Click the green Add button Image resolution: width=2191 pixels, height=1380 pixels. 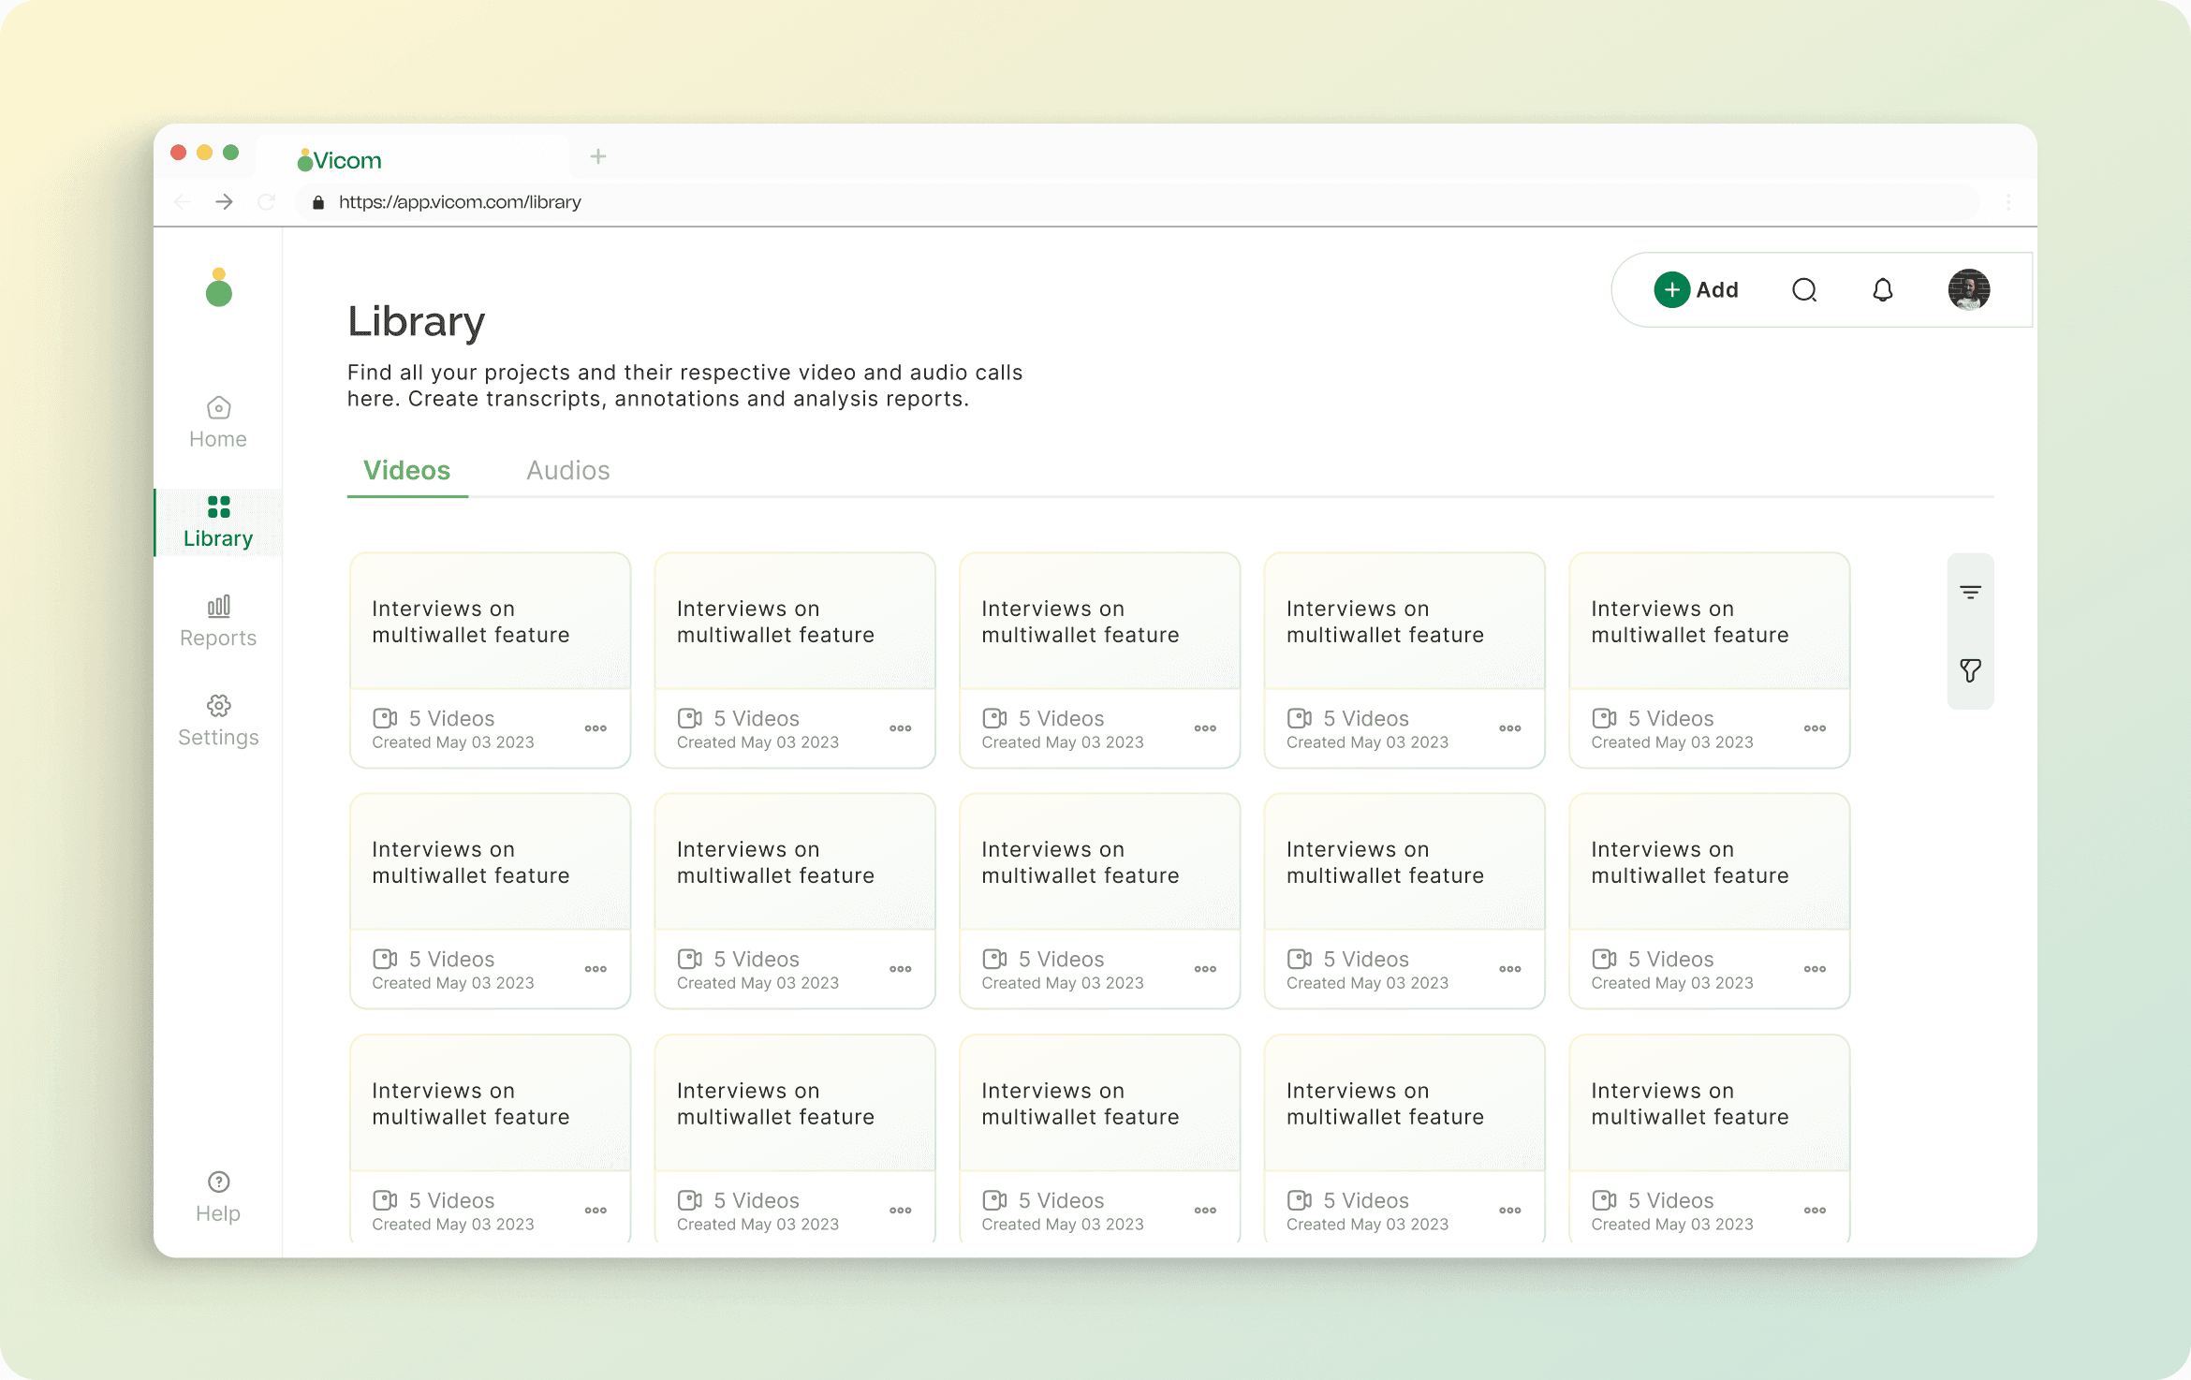click(1696, 290)
